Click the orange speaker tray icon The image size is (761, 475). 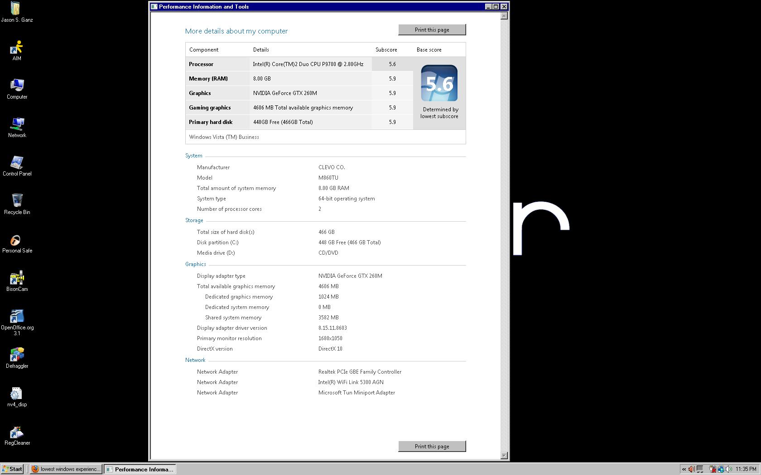pos(691,469)
